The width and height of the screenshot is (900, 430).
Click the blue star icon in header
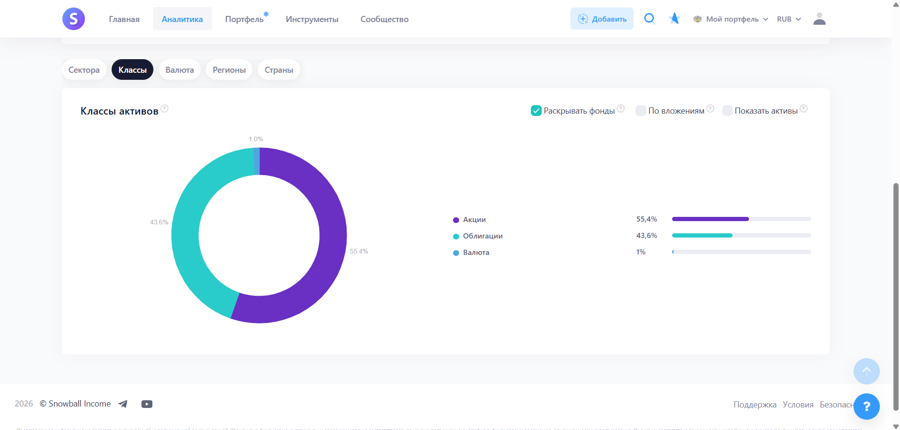(674, 19)
